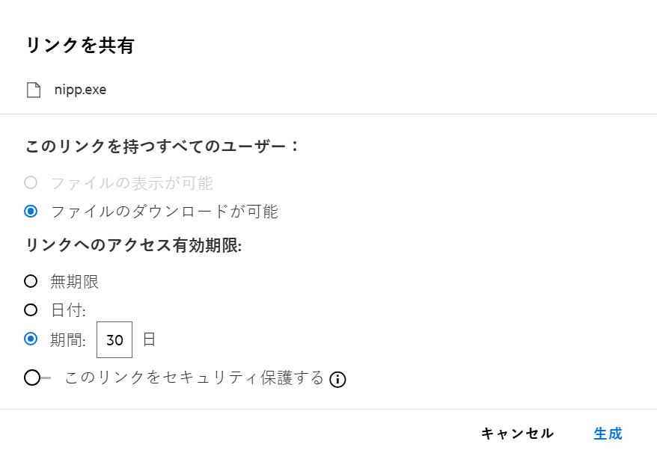Click the greyed-out ファイルの表示が可能 radio button
Viewport: 657px width, 459px height.
31,182
